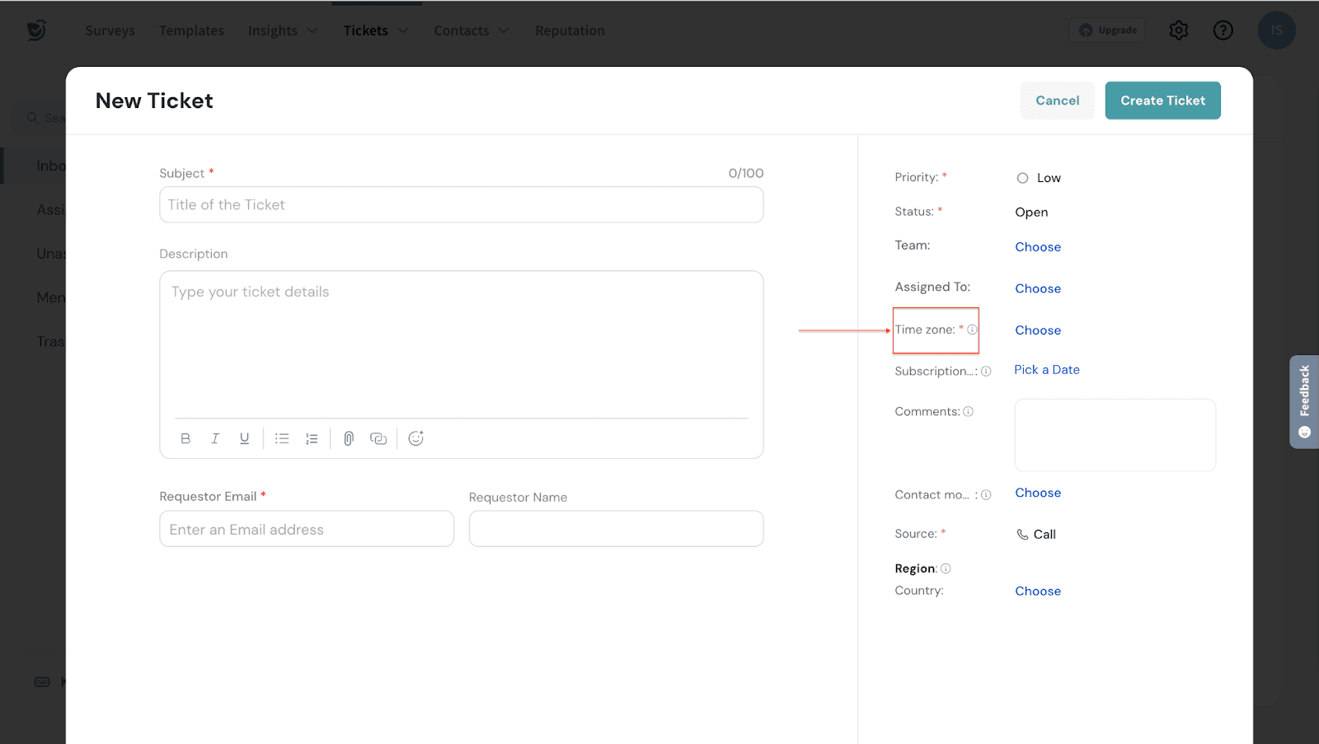Pick a Date for Subscription field

1046,370
